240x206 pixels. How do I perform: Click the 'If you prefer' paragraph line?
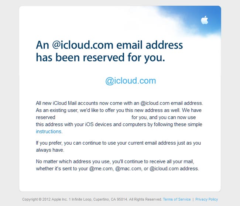point(118,143)
